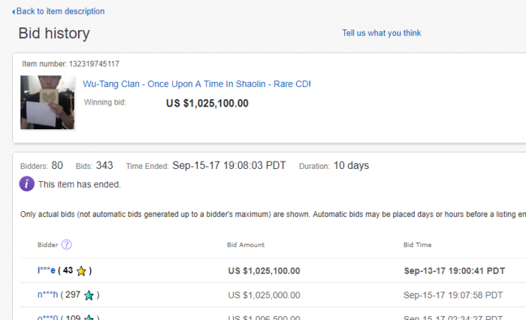Click bid amount US $1,025,000.00 row
The image size is (526, 320).
pyautogui.click(x=264, y=295)
